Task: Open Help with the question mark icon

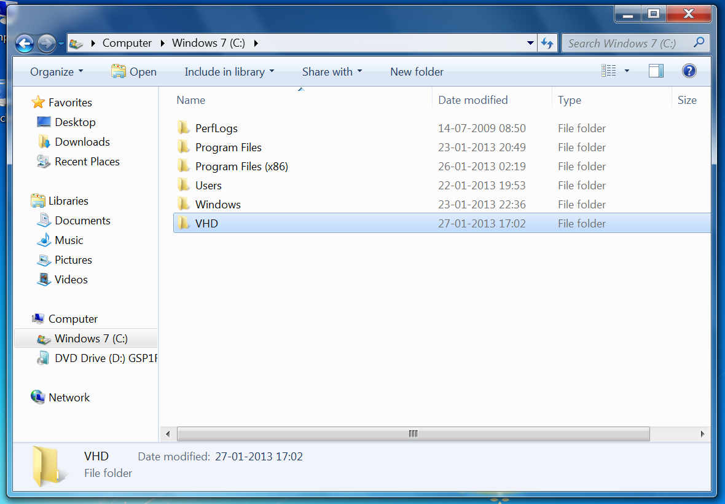Action: tap(689, 71)
